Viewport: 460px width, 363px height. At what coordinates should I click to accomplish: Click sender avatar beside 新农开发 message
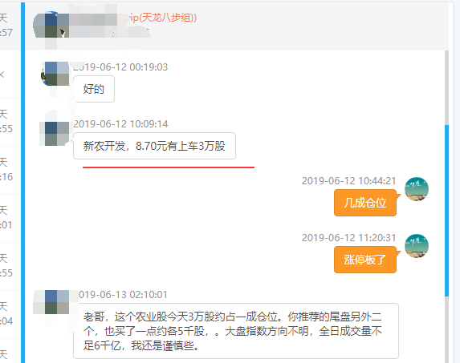click(55, 133)
